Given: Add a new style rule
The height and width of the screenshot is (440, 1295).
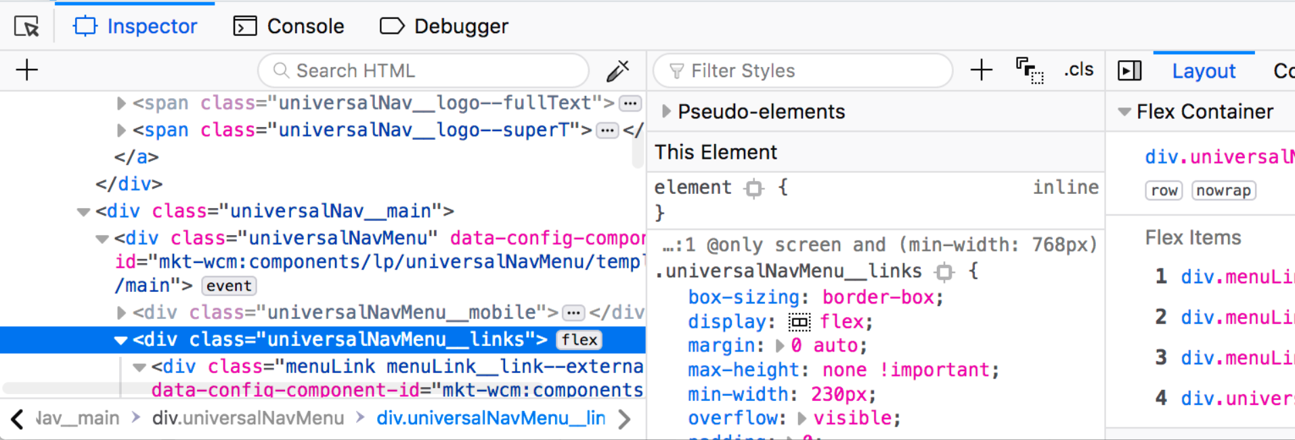Looking at the screenshot, I should [x=981, y=70].
